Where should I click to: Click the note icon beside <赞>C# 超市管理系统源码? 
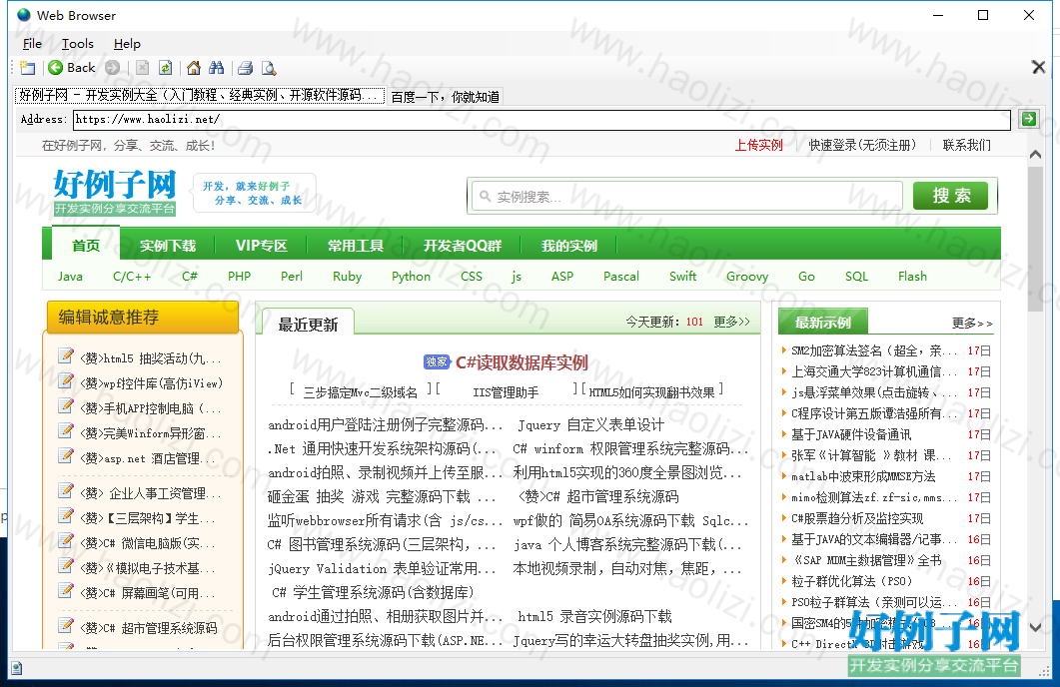point(66,625)
